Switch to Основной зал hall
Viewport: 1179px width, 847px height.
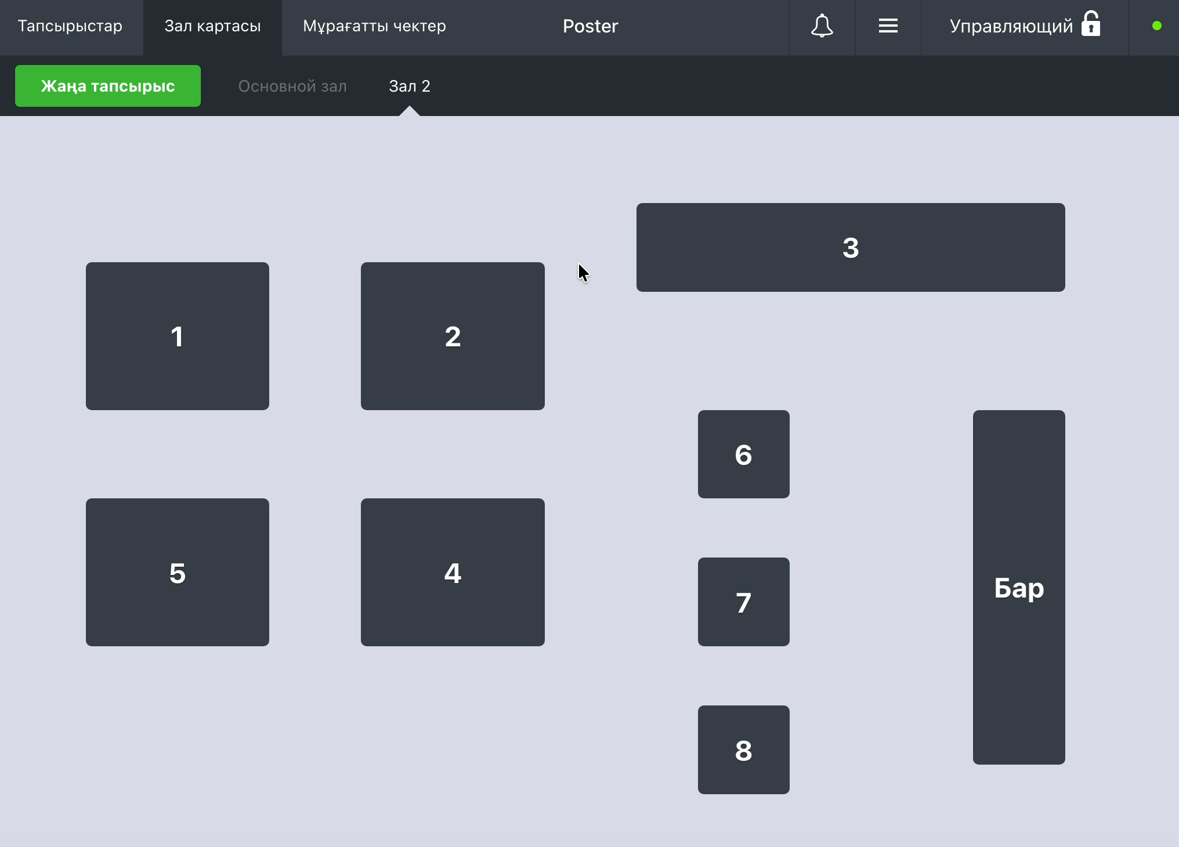(x=292, y=86)
